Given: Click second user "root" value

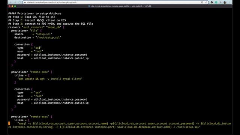Looking at the screenshot, I should pyautogui.click(x=39, y=96).
